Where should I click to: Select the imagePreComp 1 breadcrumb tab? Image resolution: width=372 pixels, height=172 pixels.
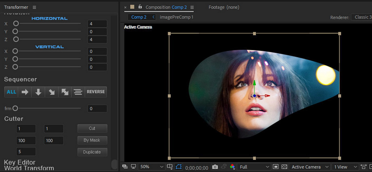point(176,17)
